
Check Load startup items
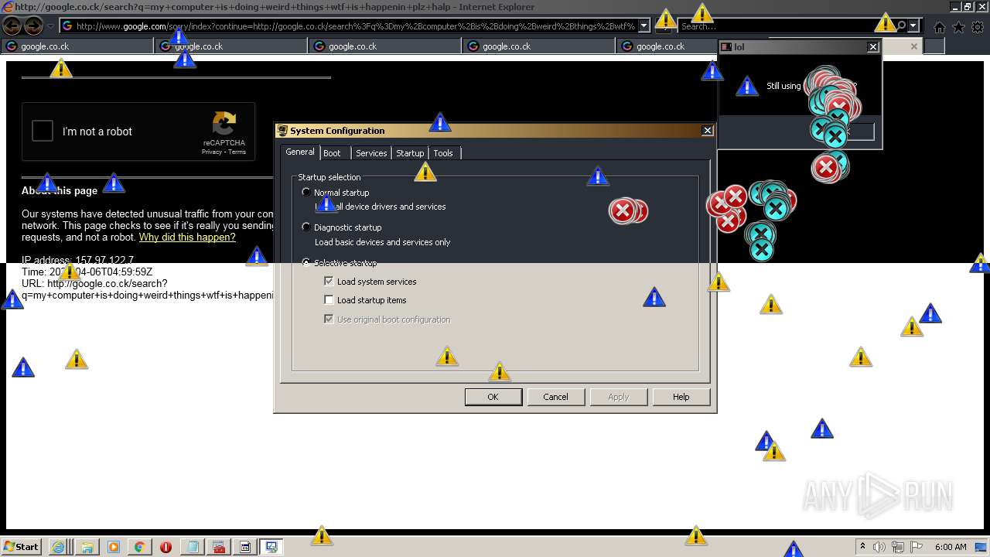tap(329, 300)
